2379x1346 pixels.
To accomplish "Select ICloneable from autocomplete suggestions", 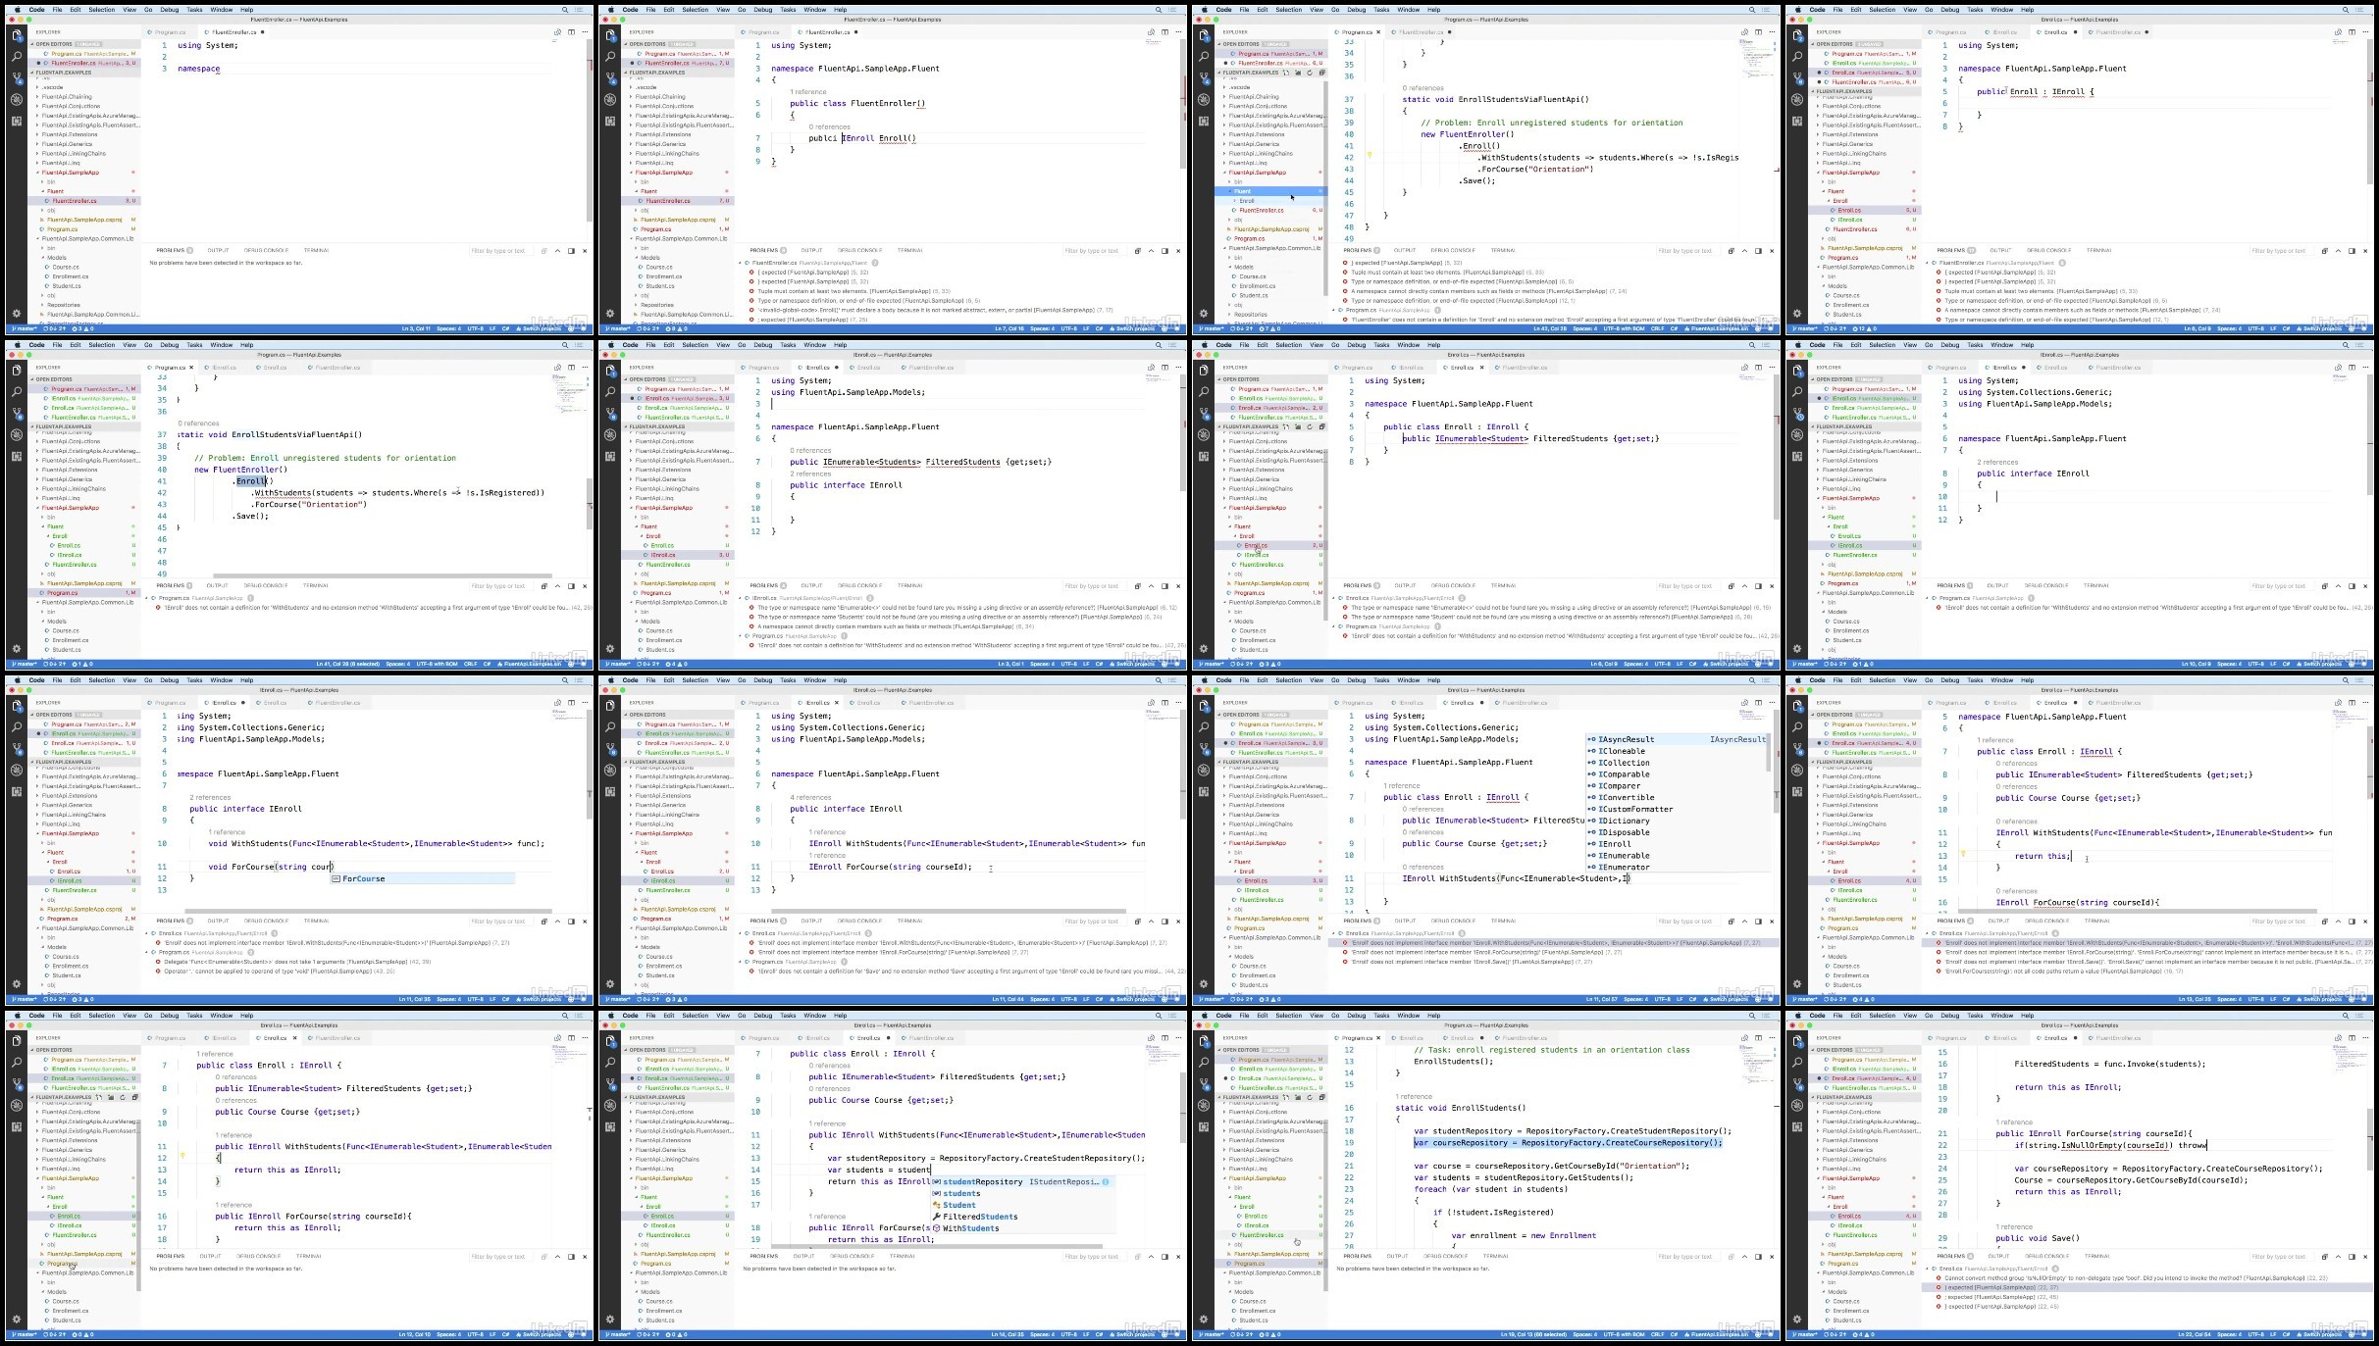I will 1622,751.
